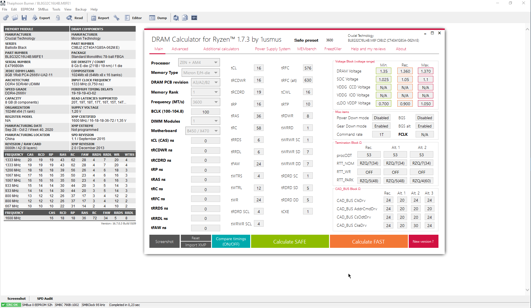Click the magnifier search toolbar icon
Screen dimensions: 531x308
click(176, 18)
